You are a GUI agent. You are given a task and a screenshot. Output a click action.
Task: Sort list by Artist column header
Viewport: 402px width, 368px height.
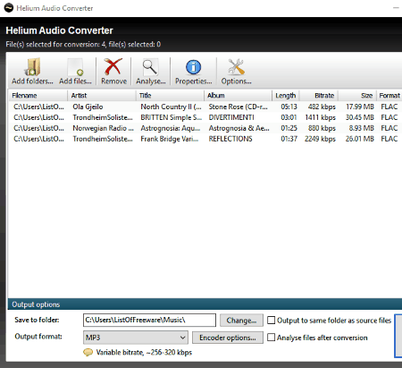point(102,96)
